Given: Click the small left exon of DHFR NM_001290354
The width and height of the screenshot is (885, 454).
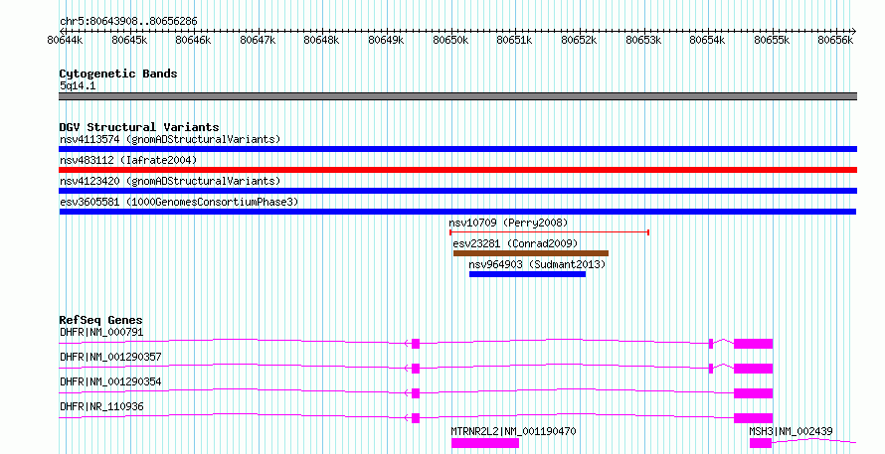Looking at the screenshot, I should click(x=416, y=393).
